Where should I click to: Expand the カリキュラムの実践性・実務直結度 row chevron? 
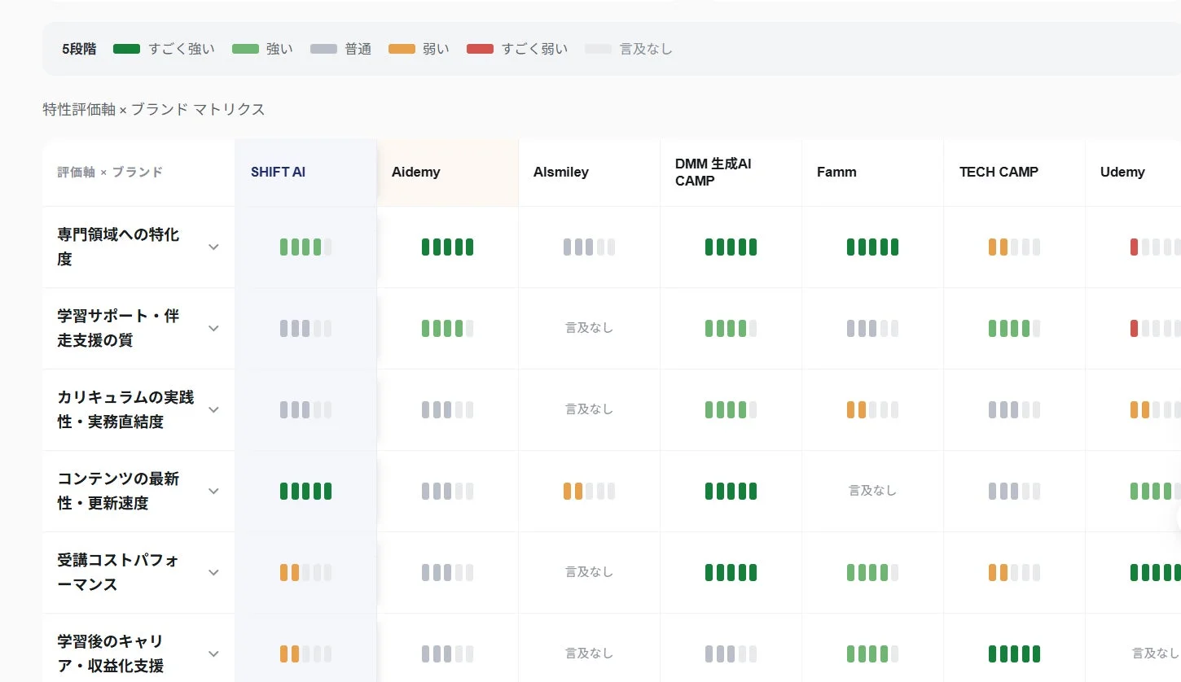pos(213,409)
